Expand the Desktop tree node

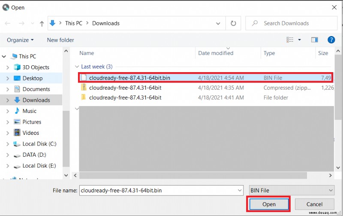click(8, 79)
